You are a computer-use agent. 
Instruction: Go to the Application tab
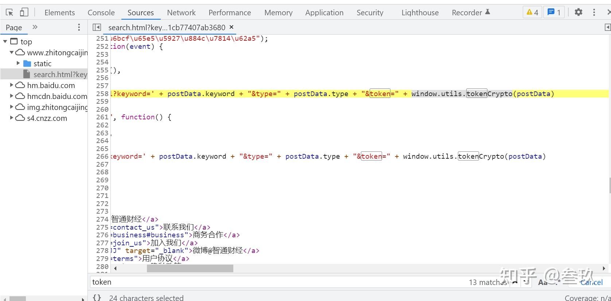324,12
